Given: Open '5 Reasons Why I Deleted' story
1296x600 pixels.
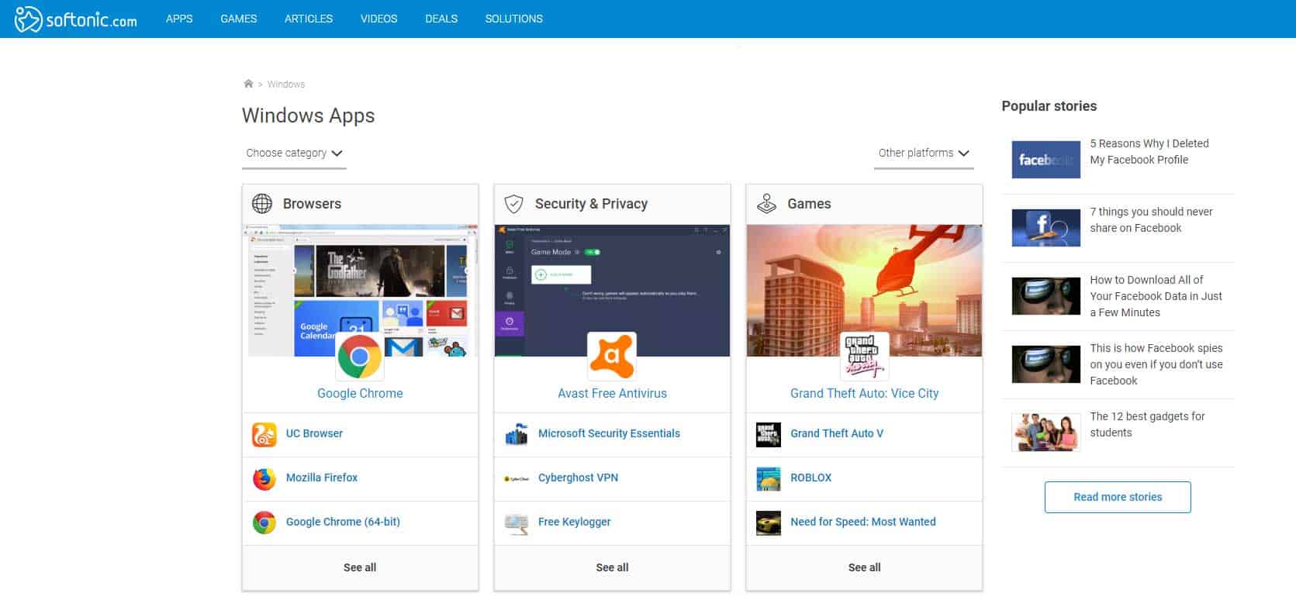Looking at the screenshot, I should click(1149, 151).
